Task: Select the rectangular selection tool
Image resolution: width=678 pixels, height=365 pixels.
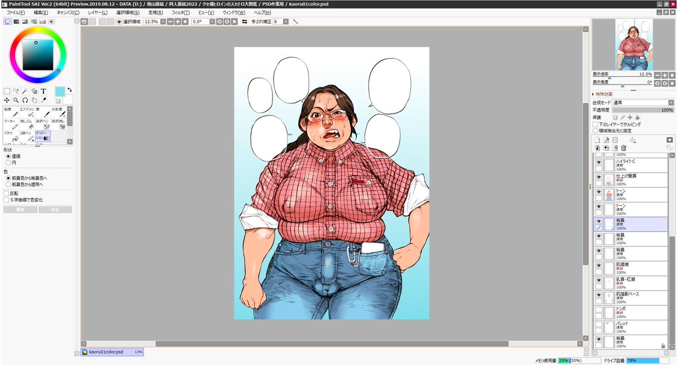Action: coord(7,91)
